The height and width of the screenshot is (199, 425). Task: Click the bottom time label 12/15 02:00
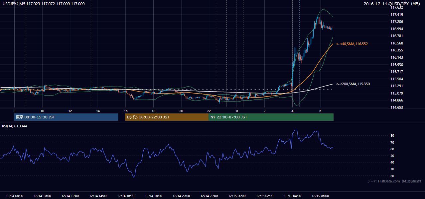point(265,196)
